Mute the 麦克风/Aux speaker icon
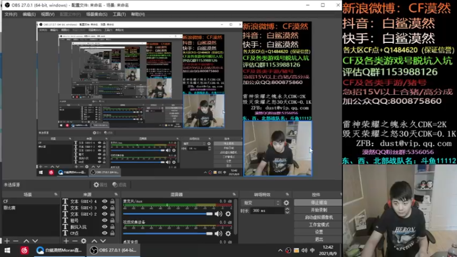 pos(218,214)
